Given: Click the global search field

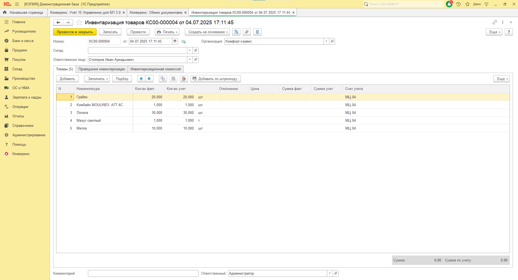Looking at the screenshot, I should coord(403,4).
